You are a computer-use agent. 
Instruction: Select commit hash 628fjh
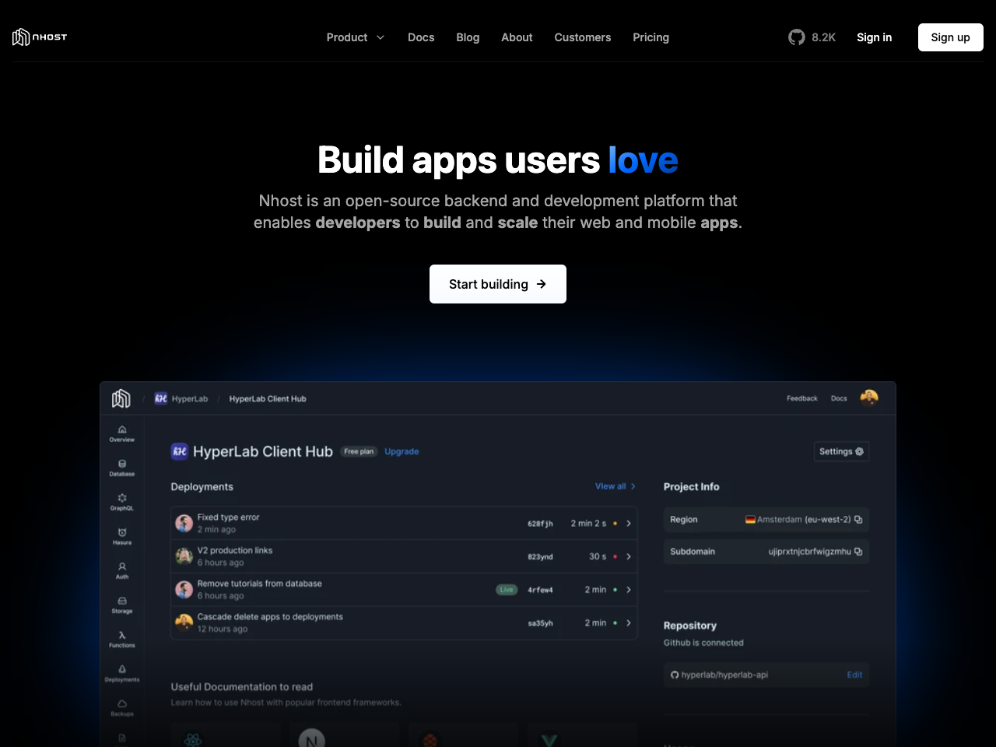(x=540, y=524)
